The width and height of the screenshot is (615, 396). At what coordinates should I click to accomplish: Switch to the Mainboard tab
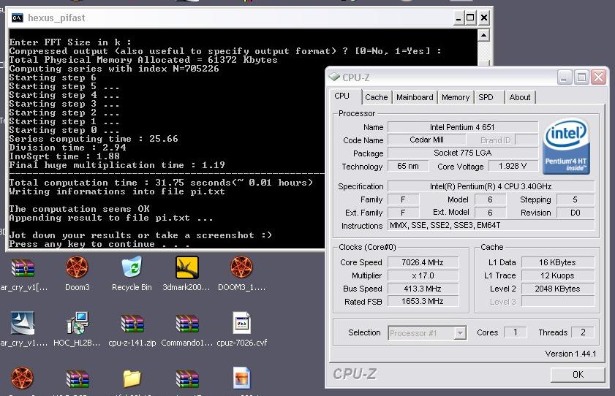[415, 97]
